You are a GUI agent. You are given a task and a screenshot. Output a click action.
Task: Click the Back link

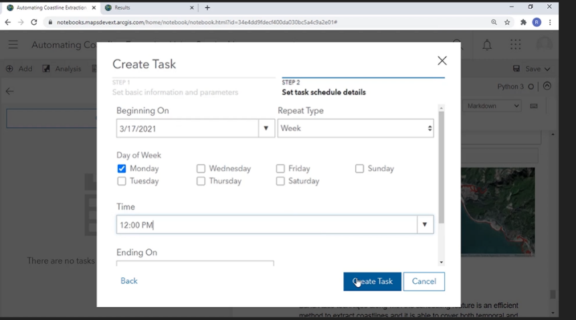point(129,281)
